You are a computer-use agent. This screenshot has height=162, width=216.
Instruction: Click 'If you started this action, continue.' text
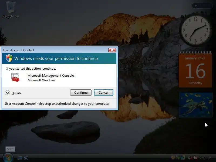31,69
